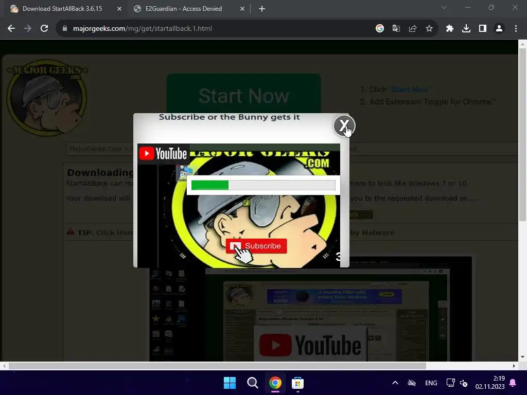Click the network display tray icon

coord(450,383)
